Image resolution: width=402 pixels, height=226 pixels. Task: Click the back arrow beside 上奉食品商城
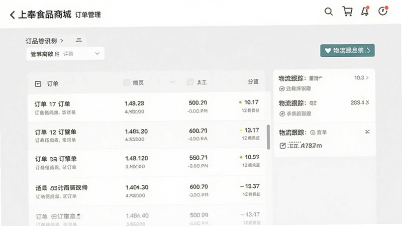[12, 15]
